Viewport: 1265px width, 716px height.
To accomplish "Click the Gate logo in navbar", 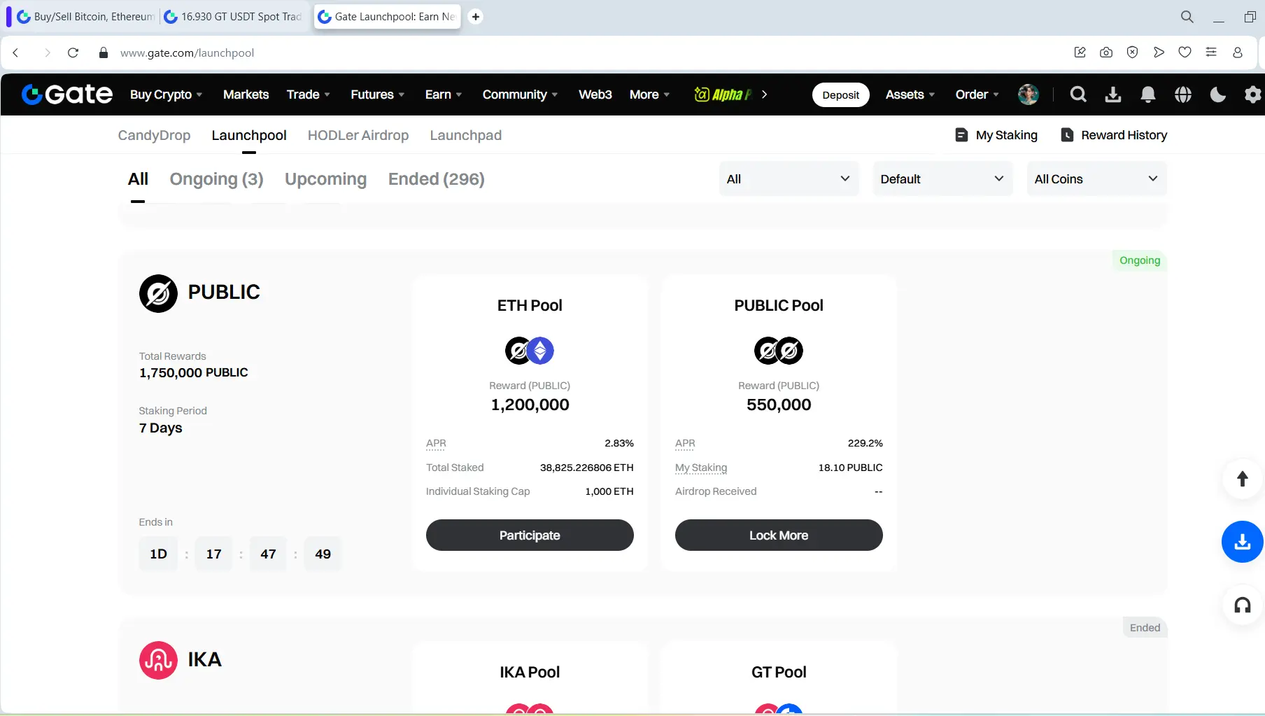I will coord(66,94).
